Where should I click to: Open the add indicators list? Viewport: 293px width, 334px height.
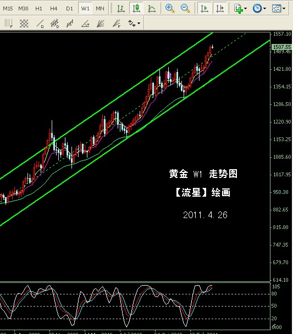[239, 9]
